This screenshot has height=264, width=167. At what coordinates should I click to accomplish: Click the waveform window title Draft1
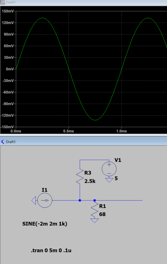point(11,2)
